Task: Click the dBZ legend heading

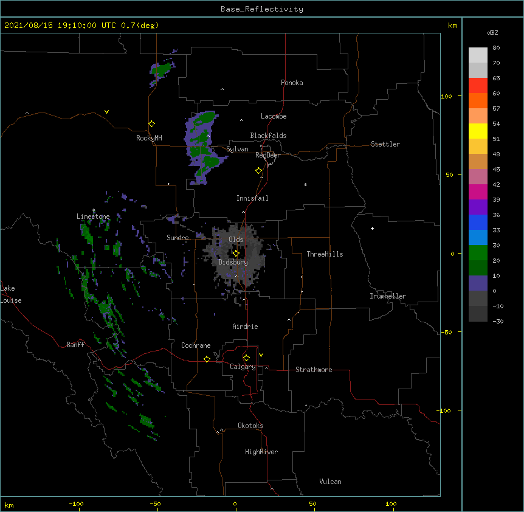Action: click(492, 33)
